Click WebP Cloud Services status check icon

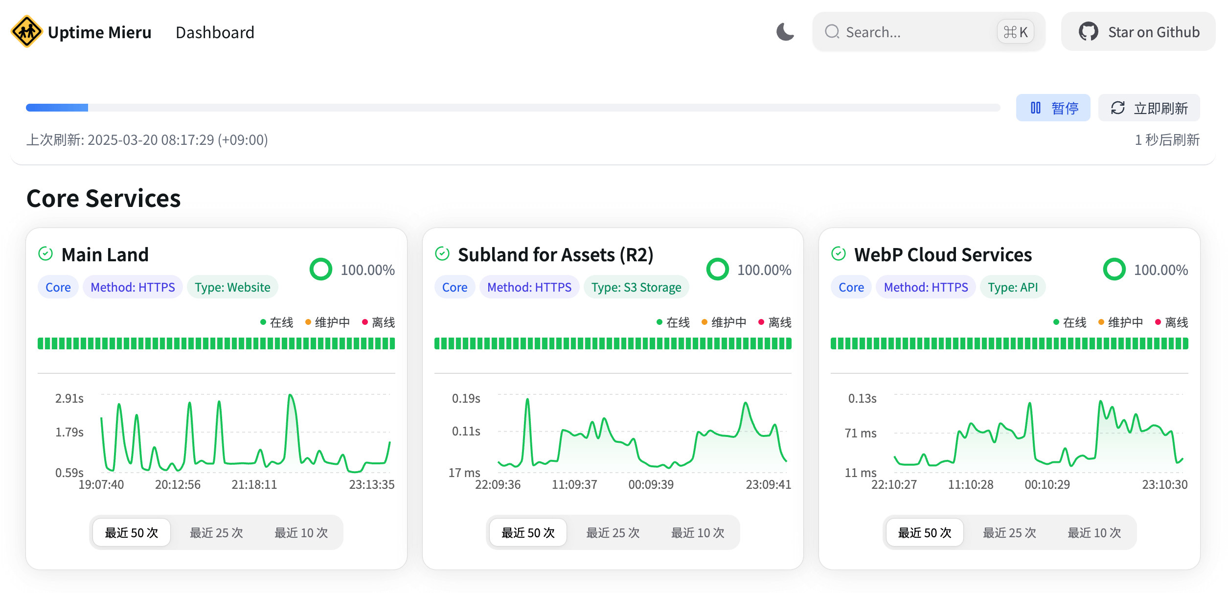tap(838, 254)
